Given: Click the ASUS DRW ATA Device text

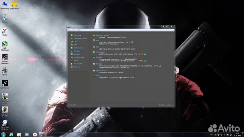Looking at the screenshot, I should 110,73.
